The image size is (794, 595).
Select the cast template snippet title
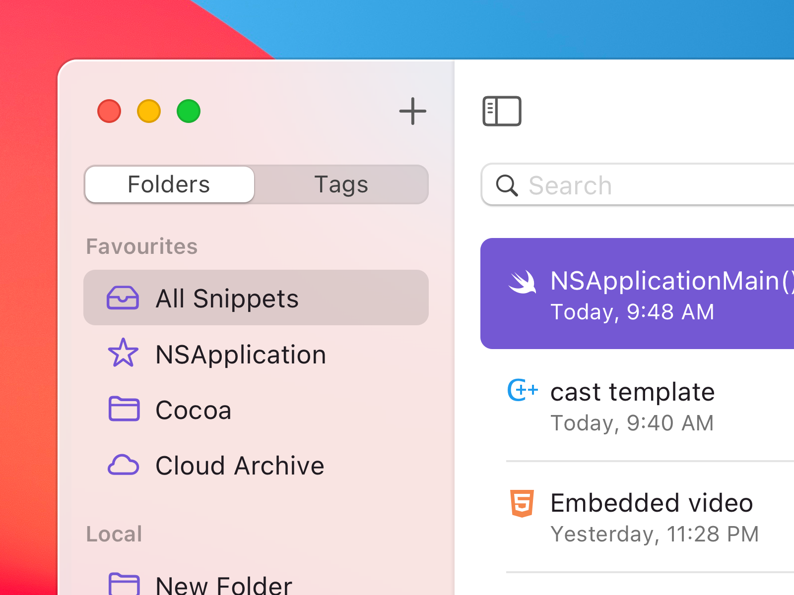coord(632,392)
